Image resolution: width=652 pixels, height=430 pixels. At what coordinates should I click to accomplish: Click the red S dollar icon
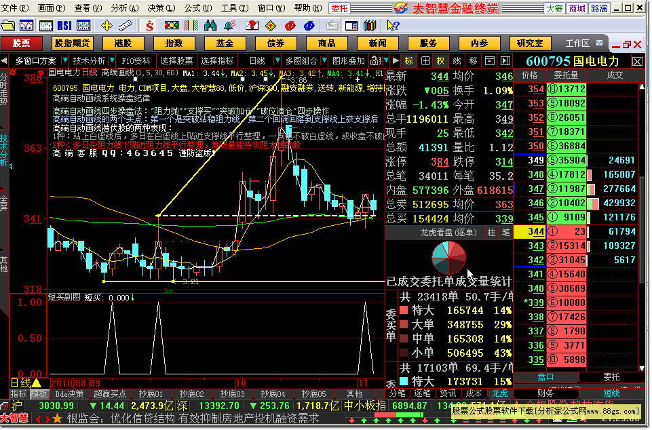[x=149, y=26]
